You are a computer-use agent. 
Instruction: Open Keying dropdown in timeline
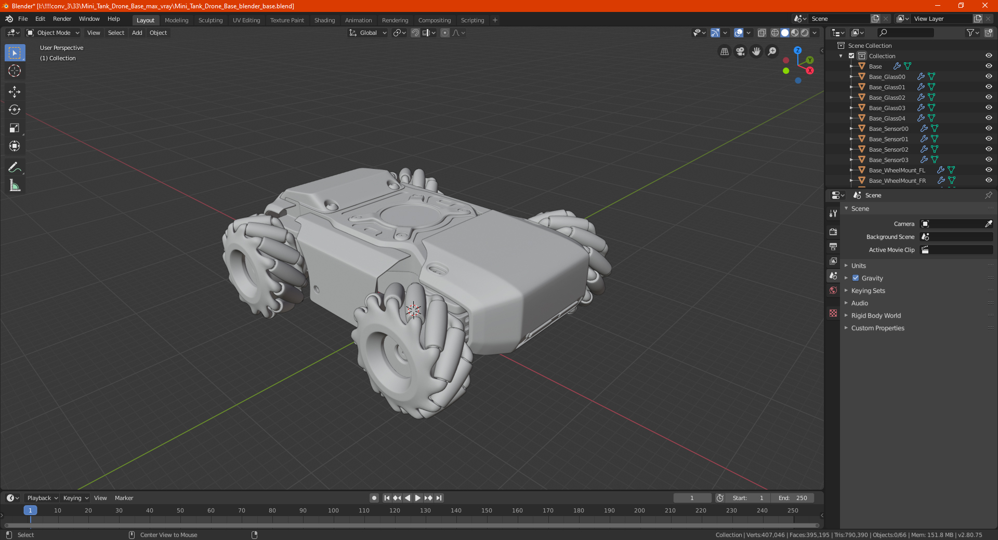coord(75,498)
